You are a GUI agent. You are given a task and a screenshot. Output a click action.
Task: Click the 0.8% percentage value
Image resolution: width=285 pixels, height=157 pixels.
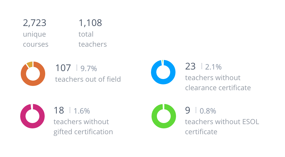tap(208, 111)
